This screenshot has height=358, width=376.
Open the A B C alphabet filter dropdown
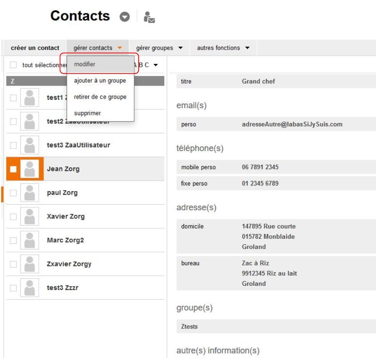(146, 65)
